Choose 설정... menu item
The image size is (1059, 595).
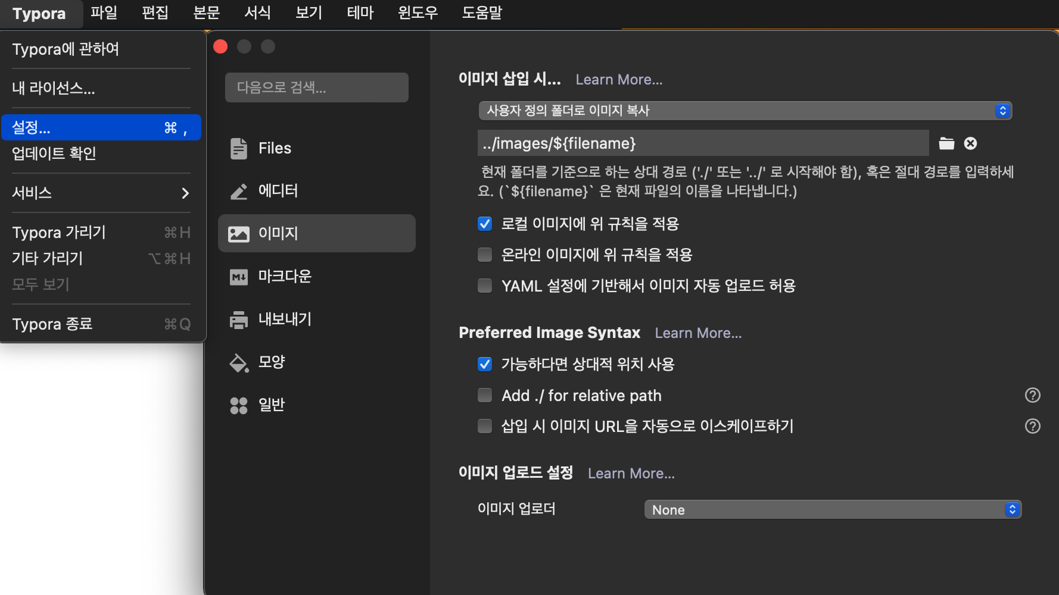click(x=101, y=127)
